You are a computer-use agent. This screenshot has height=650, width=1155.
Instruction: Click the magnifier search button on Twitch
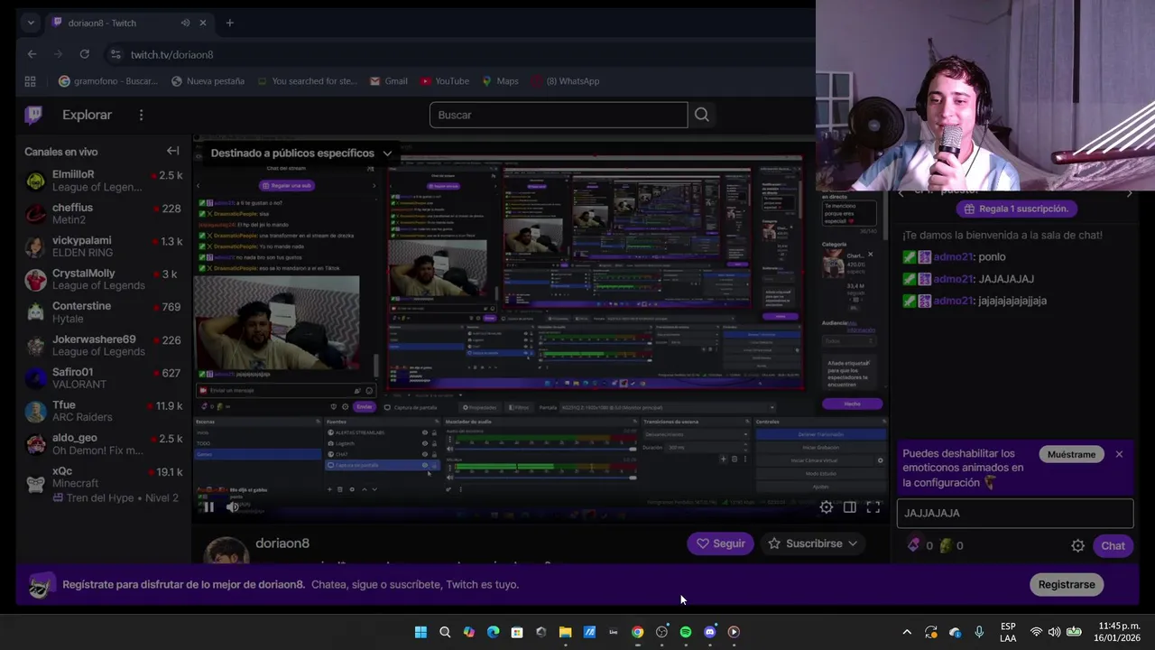tap(701, 115)
